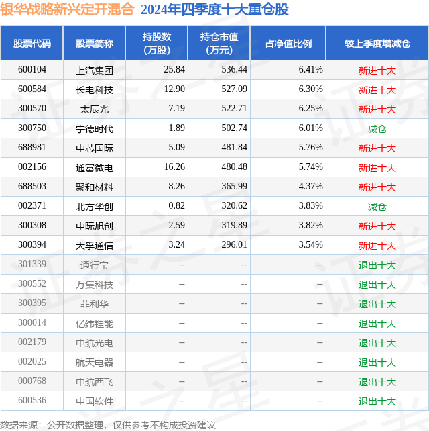Click the 持股数(万股) column header
The height and width of the screenshot is (431, 429).
157,44
